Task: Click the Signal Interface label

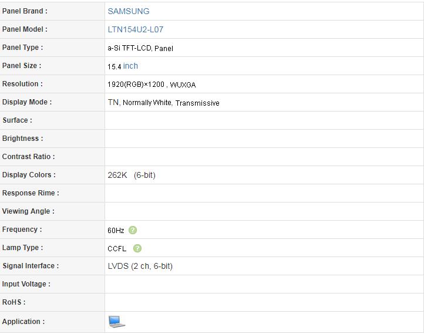Action: tap(31, 266)
